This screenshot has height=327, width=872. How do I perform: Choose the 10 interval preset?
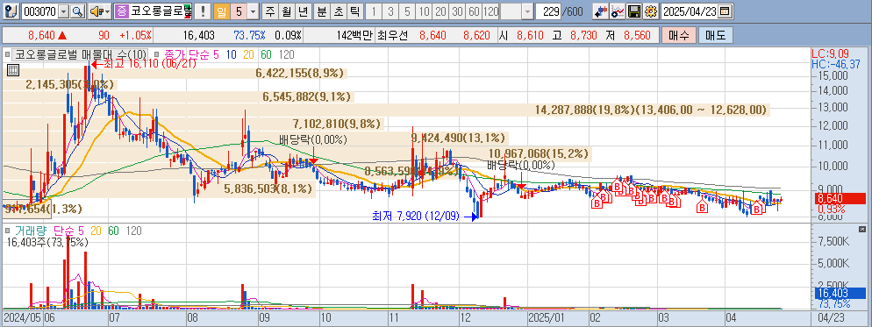point(425,11)
